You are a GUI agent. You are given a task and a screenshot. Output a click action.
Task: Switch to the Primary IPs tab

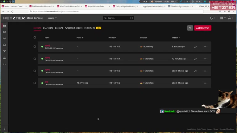(x=90, y=28)
